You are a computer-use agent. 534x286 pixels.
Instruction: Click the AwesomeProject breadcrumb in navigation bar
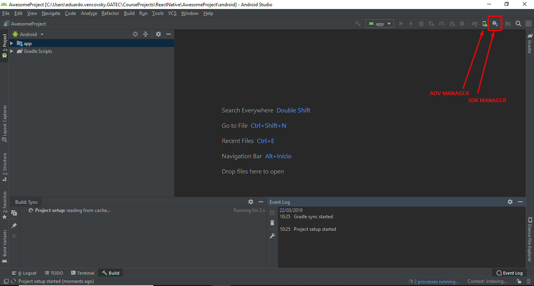(x=25, y=24)
